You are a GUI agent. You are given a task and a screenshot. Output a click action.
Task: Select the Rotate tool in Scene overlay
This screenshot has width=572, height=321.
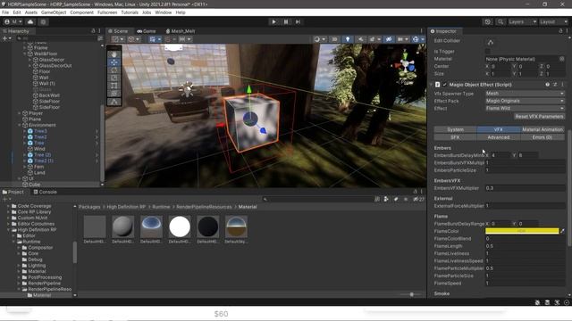pyautogui.click(x=114, y=70)
